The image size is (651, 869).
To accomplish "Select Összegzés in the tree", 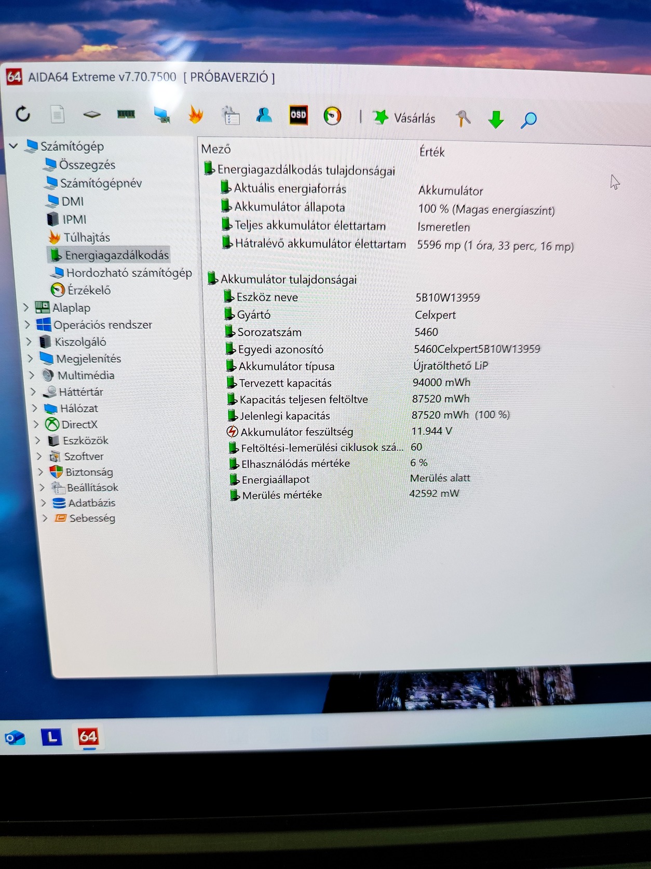I will pyautogui.click(x=80, y=165).
